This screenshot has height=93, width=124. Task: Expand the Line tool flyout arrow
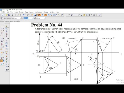pyautogui.click(x=4, y=26)
